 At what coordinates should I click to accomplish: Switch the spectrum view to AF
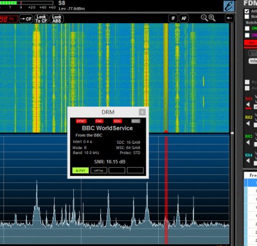[184, 19]
